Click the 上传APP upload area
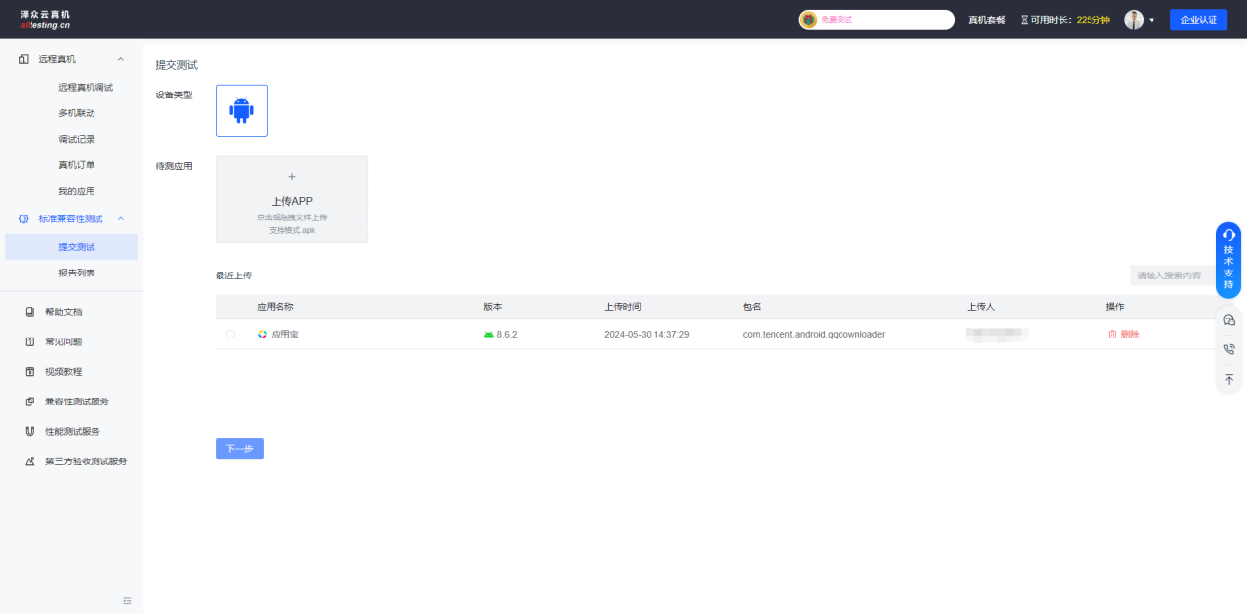Screen dimensions: 1247x614 [291, 200]
